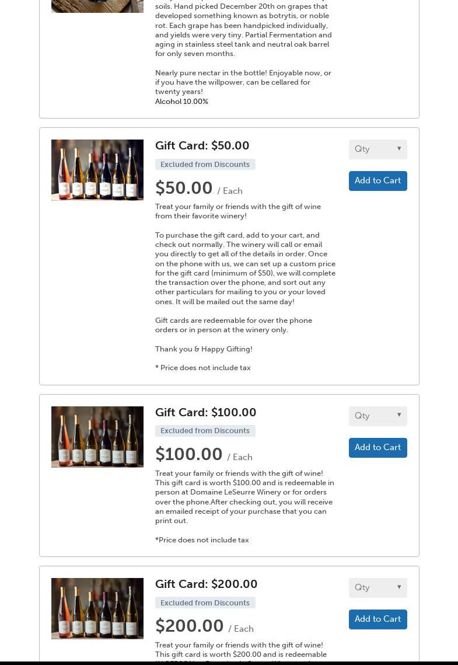
Task: Open the 'Gift Card: $200.00' title
Action: tap(207, 584)
